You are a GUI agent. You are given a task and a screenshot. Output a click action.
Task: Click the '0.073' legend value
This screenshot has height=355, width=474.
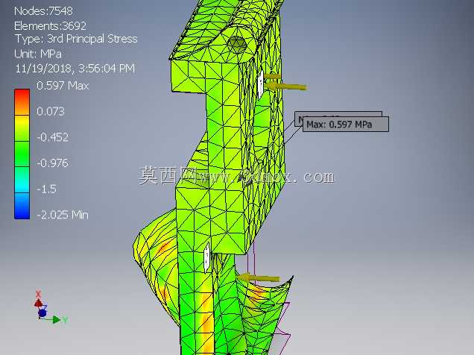click(51, 112)
